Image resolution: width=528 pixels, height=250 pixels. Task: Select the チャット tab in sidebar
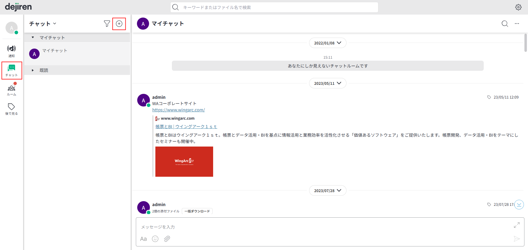(x=12, y=71)
